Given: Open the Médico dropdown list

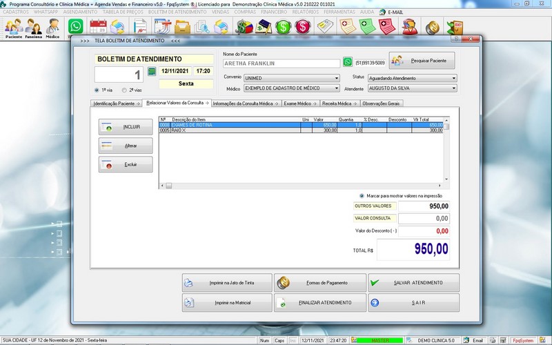Looking at the screenshot, I should click(x=292, y=88).
